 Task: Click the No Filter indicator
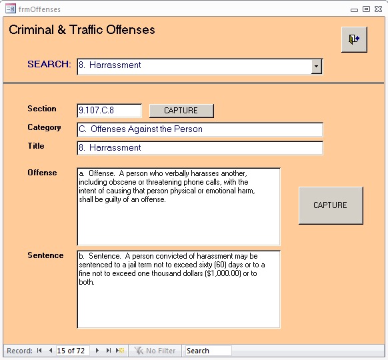coord(155,351)
